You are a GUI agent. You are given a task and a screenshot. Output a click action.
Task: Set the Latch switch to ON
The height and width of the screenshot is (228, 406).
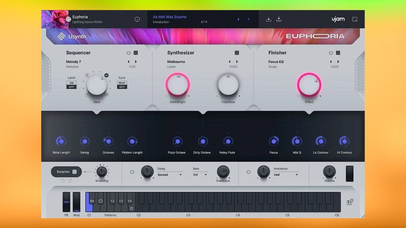[71, 83]
